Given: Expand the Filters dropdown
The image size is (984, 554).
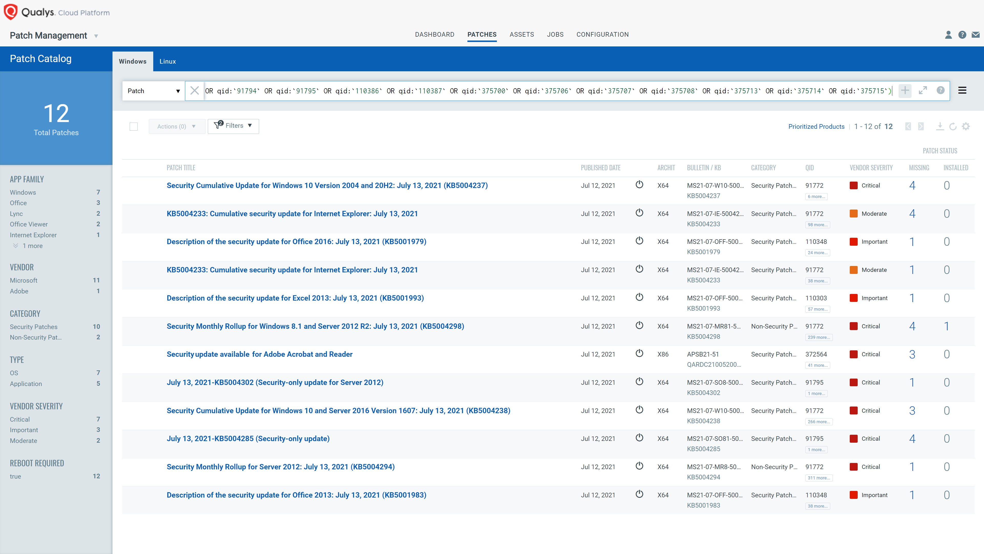Looking at the screenshot, I should pos(233,126).
